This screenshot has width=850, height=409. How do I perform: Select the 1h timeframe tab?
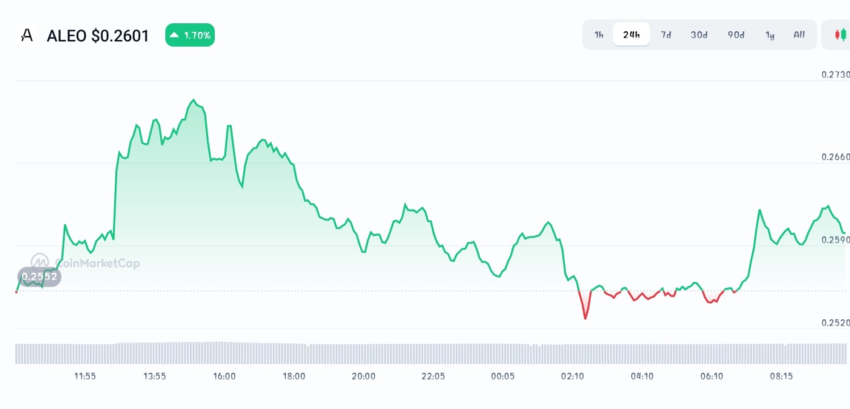pyautogui.click(x=599, y=35)
